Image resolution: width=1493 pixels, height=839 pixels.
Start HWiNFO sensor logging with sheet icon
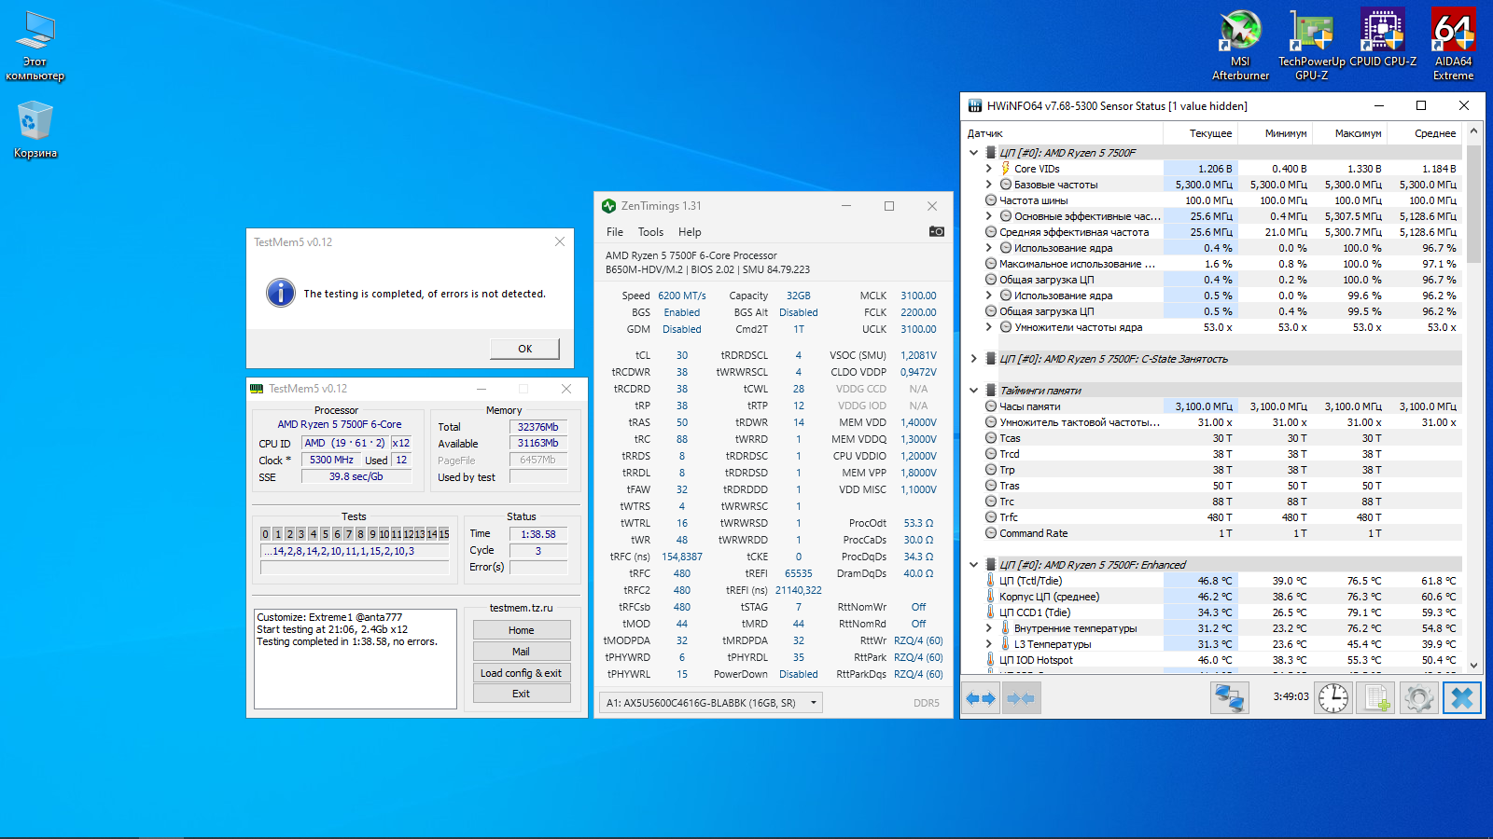[x=1376, y=698]
